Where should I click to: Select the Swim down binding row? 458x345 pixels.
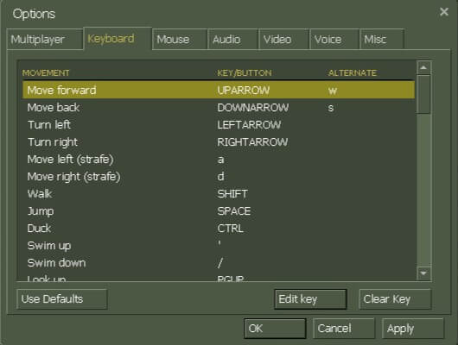219,263
